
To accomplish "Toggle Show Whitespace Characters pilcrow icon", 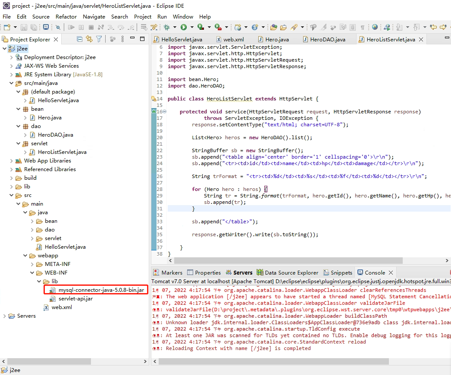I will (x=363, y=27).
